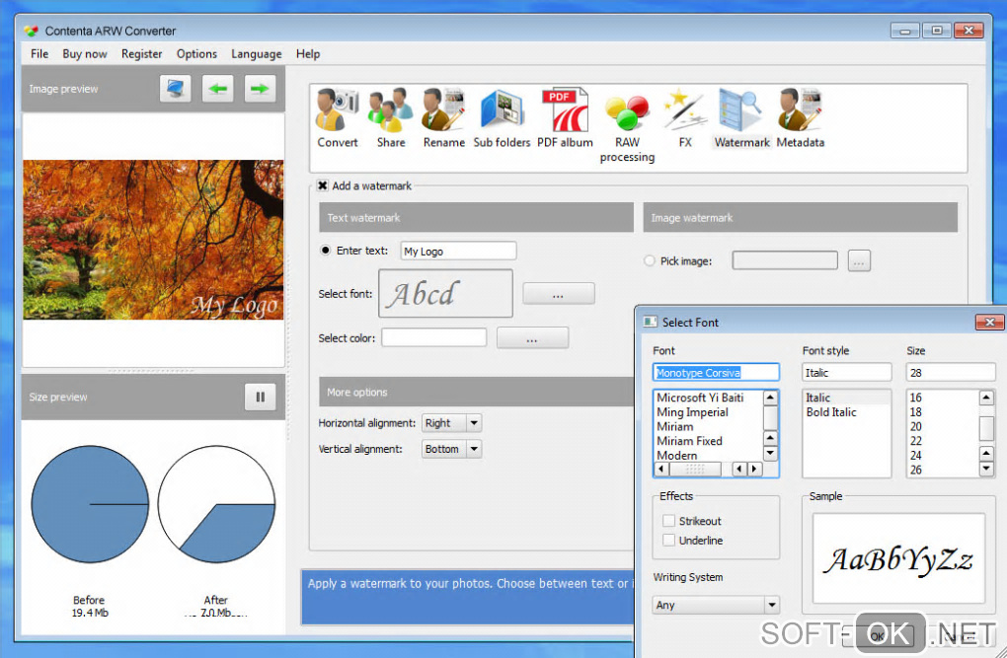1007x658 pixels.
Task: Open the RAW processing tool
Action: [627, 126]
